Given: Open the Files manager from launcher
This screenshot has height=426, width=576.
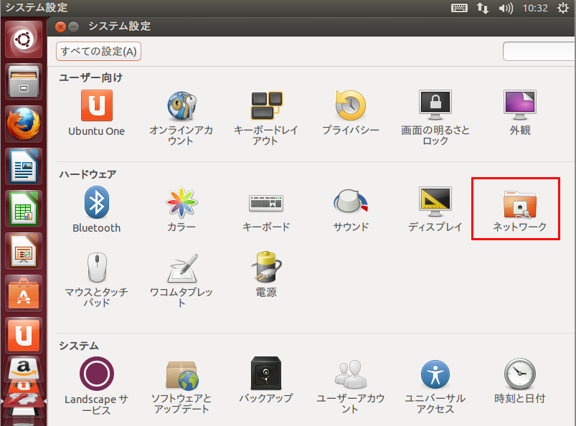Looking at the screenshot, I should [24, 82].
